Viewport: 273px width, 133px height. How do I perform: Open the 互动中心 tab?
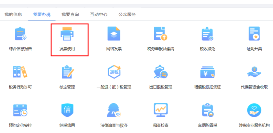[x=99, y=14]
